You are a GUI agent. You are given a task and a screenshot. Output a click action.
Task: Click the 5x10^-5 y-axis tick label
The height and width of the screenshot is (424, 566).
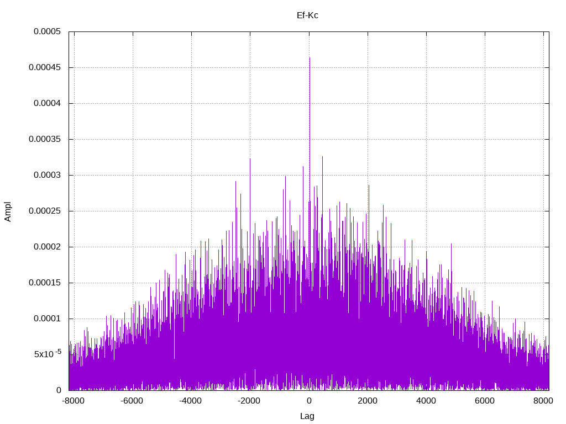pos(48,354)
